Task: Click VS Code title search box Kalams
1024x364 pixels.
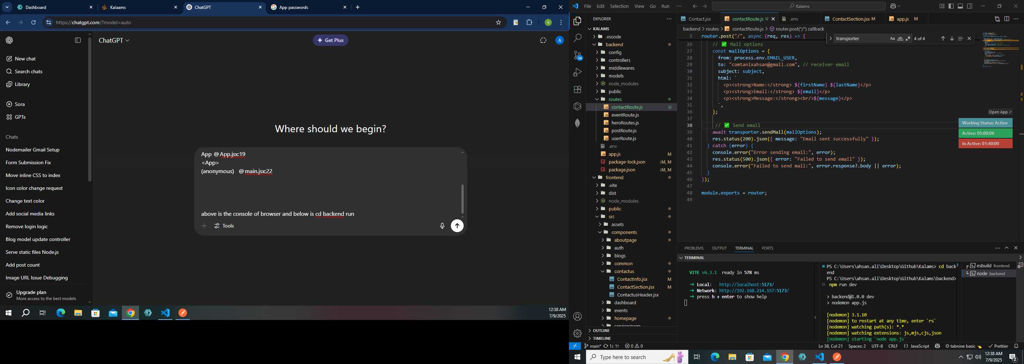Action: 798,6
